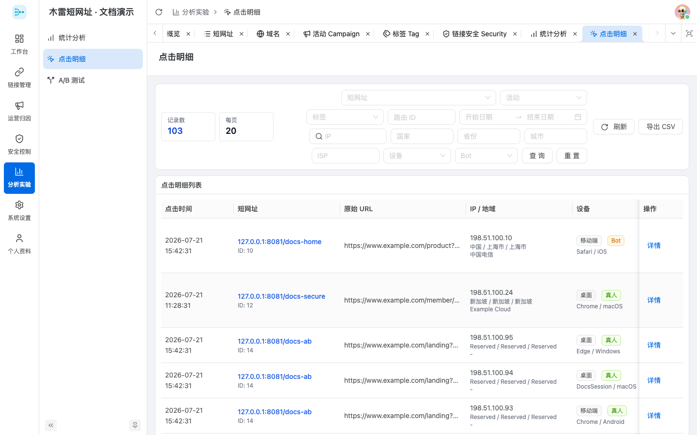Click the pin sidebar icon
The image size is (697, 435).
coord(135,425)
